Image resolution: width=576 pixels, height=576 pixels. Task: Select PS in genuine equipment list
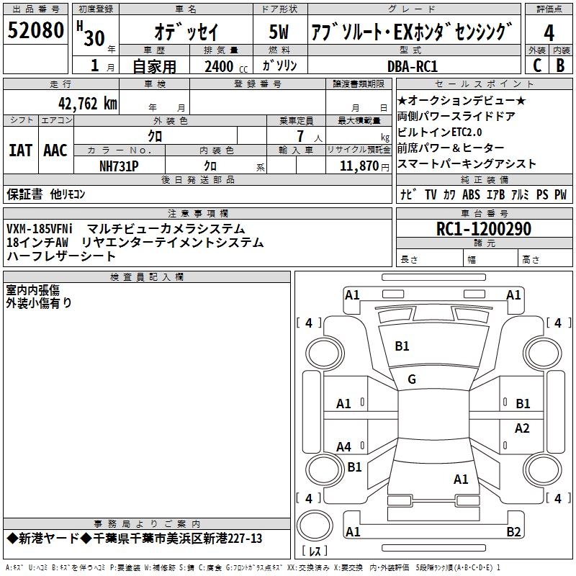tap(542, 194)
